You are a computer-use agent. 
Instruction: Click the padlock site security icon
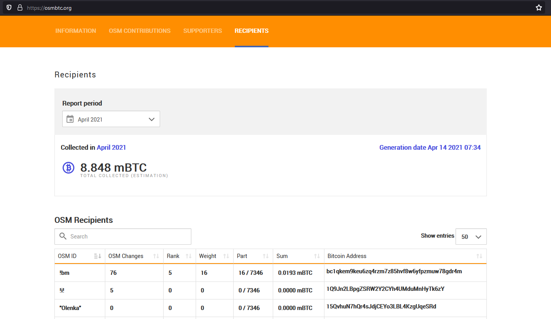click(x=20, y=7)
